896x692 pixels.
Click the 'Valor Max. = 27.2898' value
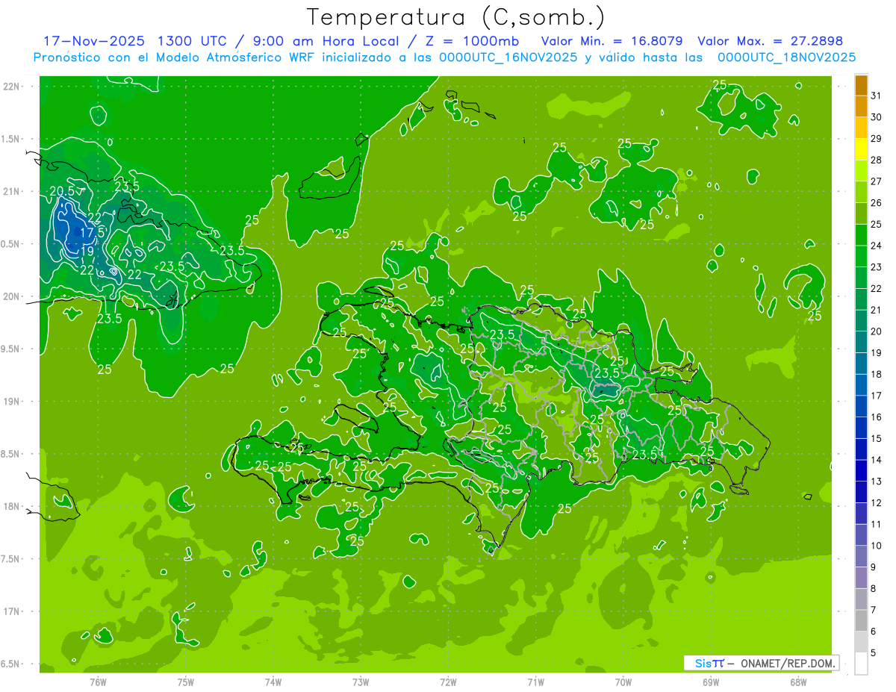tap(770, 42)
